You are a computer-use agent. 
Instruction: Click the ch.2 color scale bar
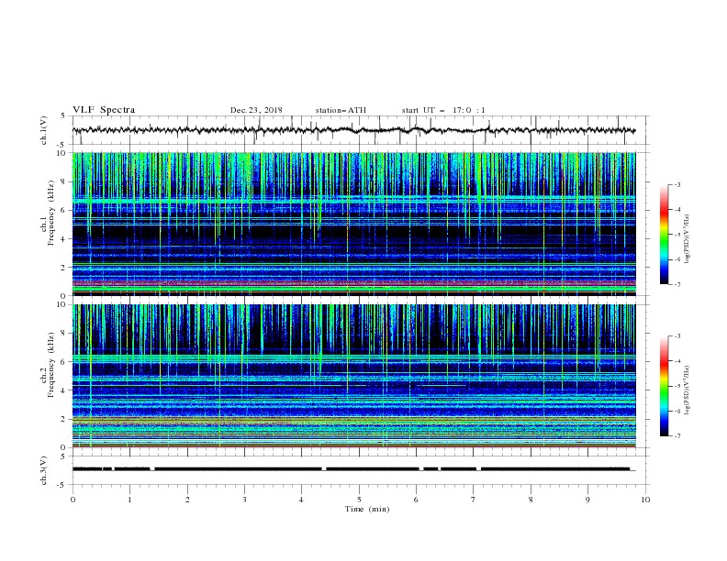(x=664, y=386)
